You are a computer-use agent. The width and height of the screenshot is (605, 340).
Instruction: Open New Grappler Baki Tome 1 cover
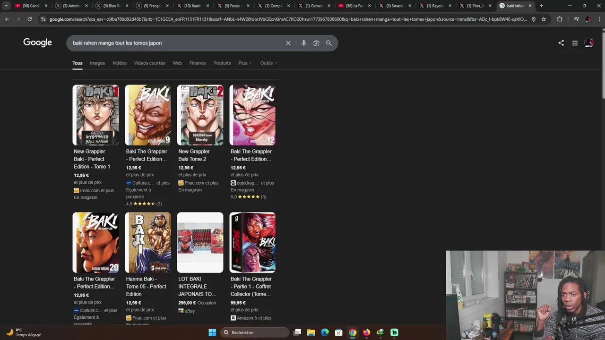click(95, 115)
